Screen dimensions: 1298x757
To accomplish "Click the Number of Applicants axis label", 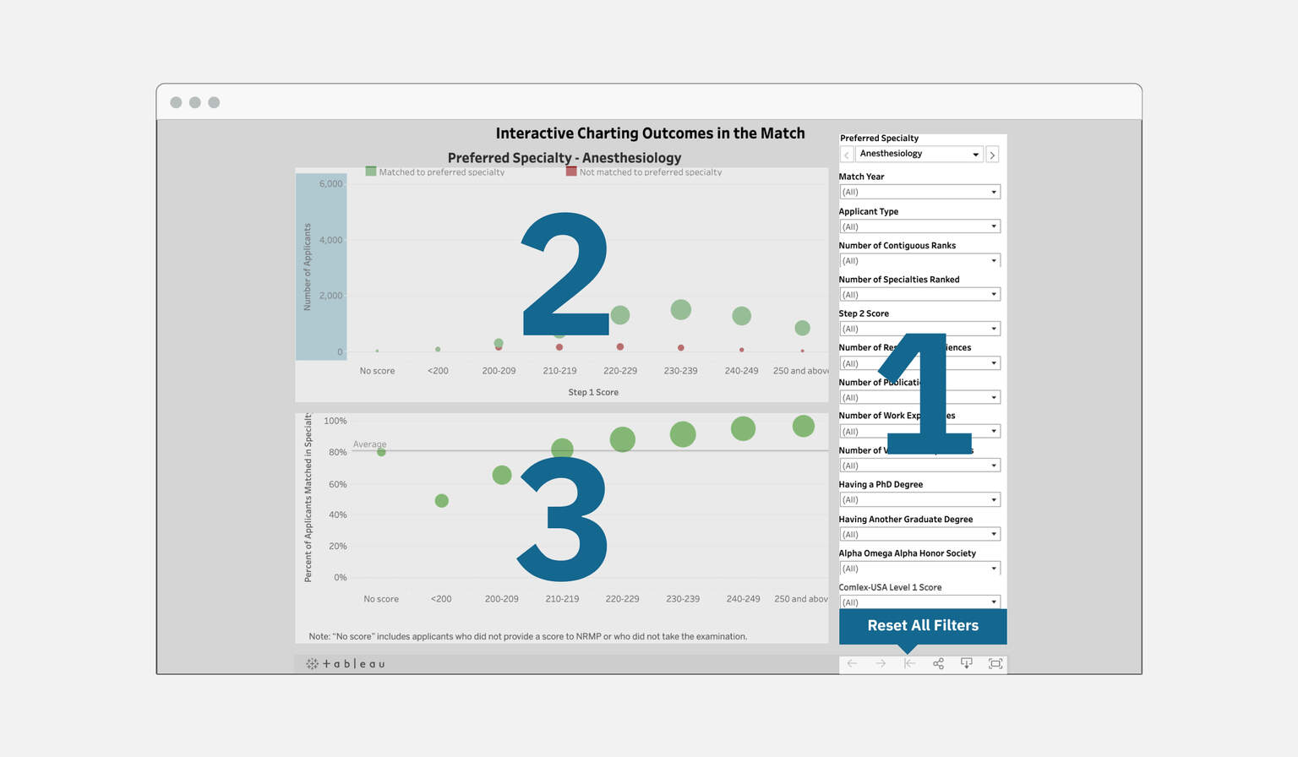I will pos(307,267).
